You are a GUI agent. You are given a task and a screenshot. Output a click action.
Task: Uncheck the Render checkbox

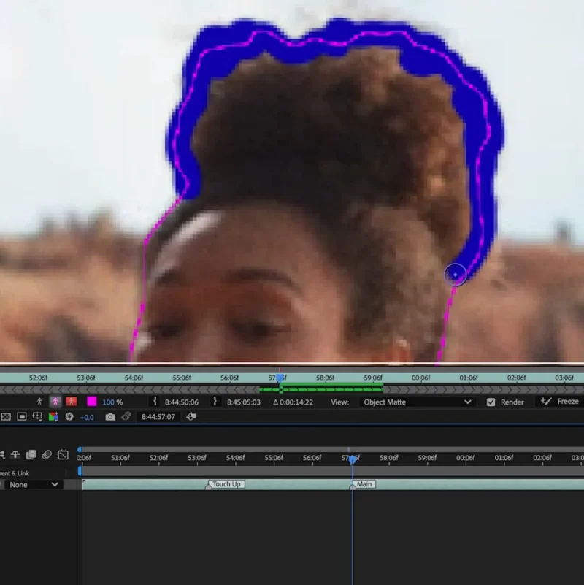[x=491, y=402]
